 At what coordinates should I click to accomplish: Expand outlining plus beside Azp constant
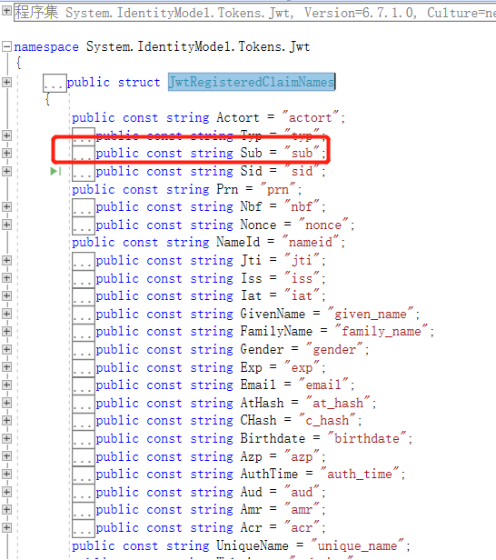coord(6,456)
